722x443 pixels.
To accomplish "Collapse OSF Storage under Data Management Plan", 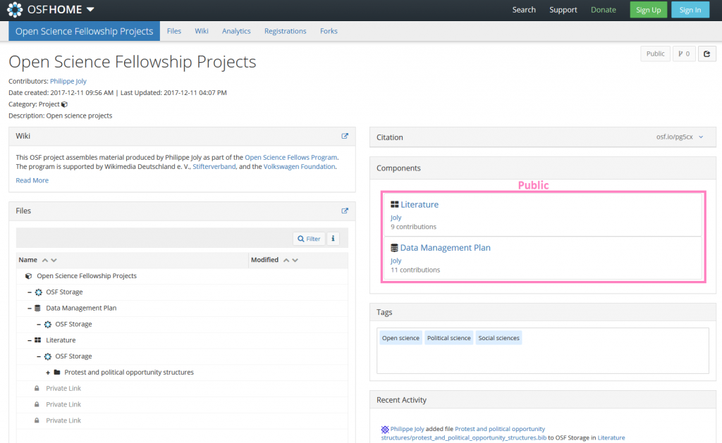I will [x=39, y=325].
